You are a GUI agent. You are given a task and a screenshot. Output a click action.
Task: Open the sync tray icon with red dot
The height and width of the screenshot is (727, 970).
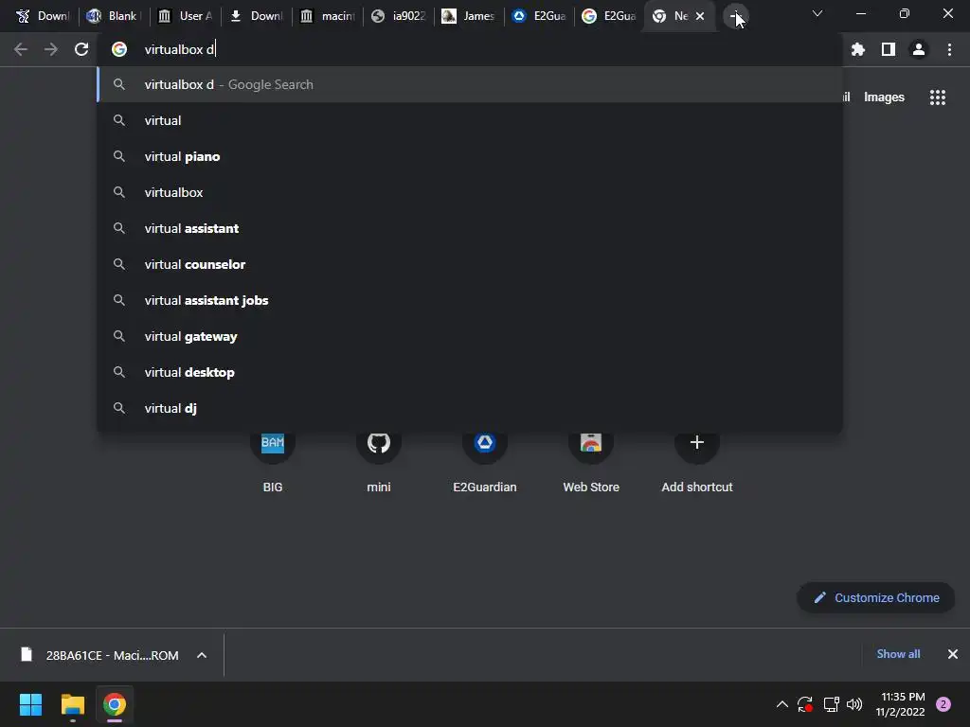805,704
